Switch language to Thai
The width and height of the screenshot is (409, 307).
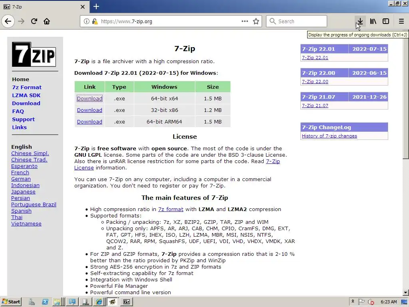pos(17,217)
